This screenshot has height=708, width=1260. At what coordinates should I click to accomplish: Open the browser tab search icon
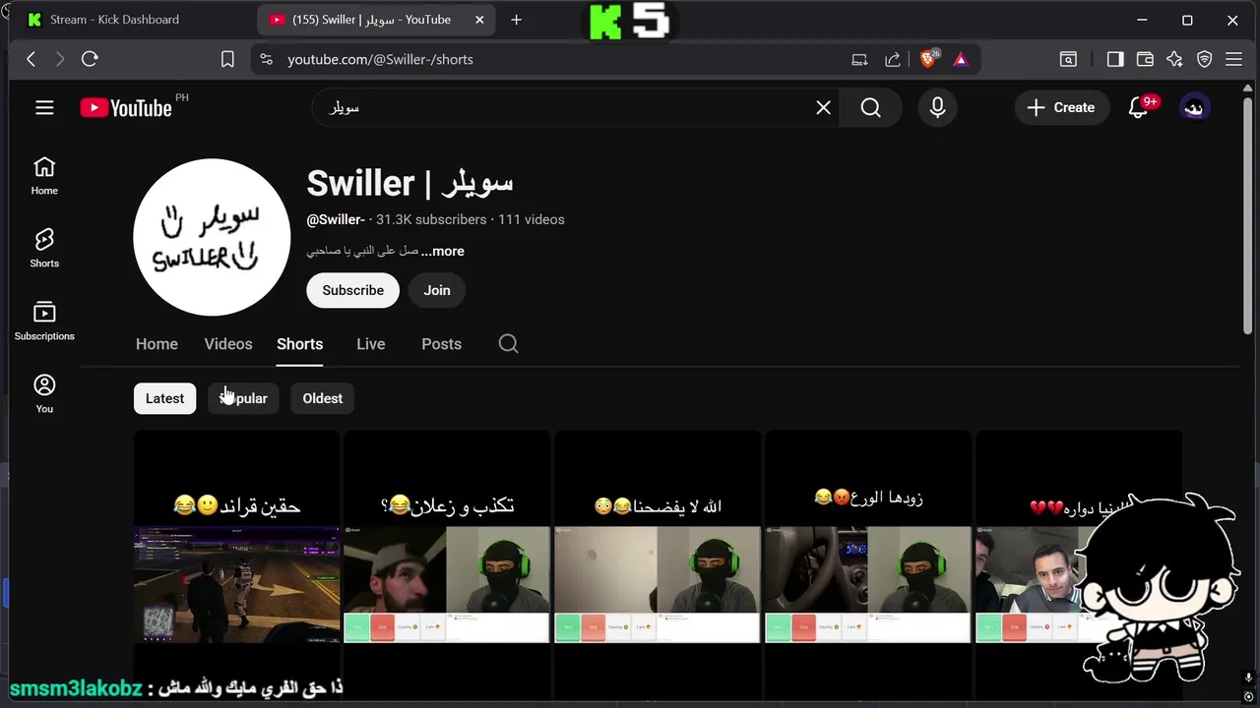tap(1068, 59)
